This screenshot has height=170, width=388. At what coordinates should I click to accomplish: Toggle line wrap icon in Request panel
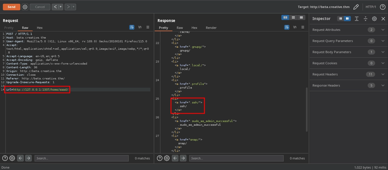click(132, 27)
